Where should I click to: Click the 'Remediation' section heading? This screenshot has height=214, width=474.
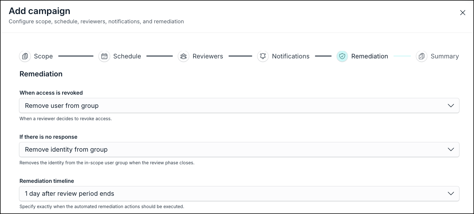click(41, 74)
